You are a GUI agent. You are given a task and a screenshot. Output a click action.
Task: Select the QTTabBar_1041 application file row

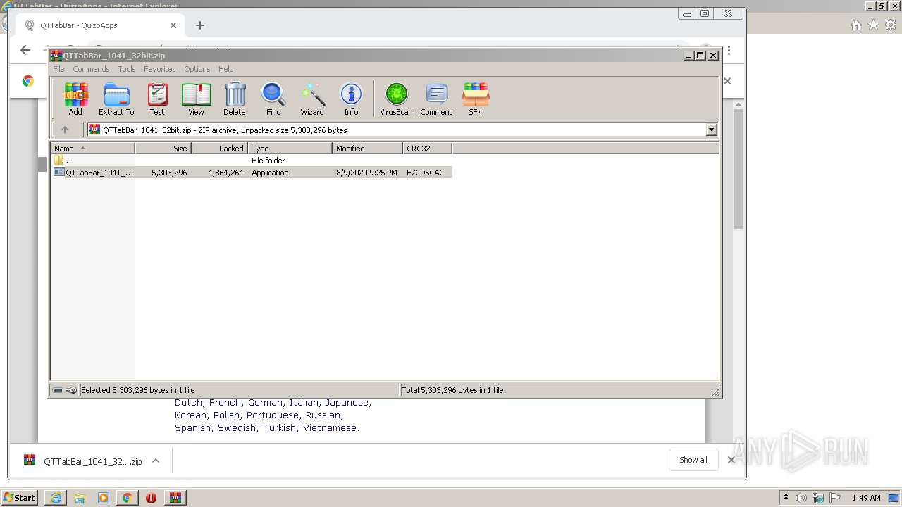pos(252,173)
